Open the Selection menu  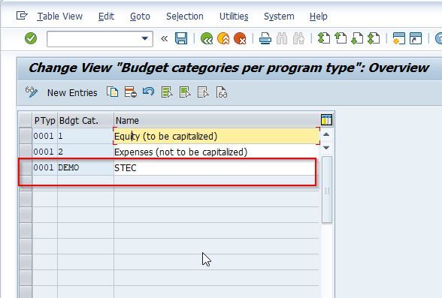pos(185,17)
